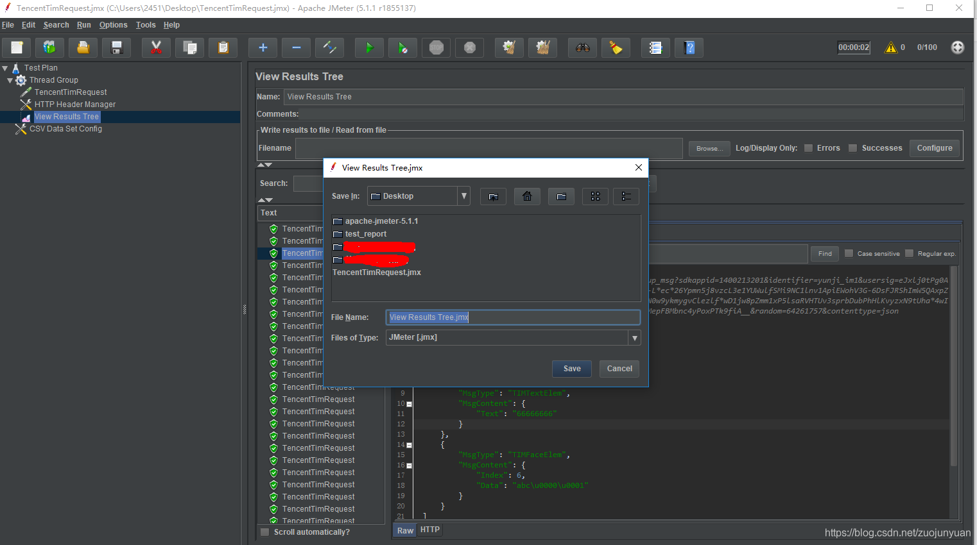The height and width of the screenshot is (545, 977).
Task: Open Search with the binoculars icon
Action: point(582,47)
